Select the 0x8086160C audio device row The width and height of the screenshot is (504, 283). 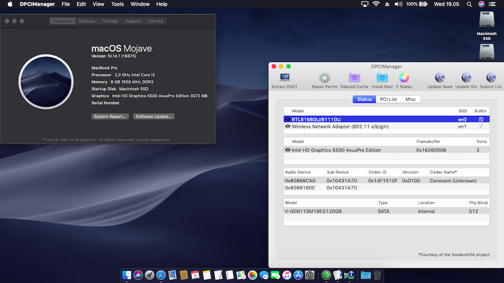pyautogui.click(x=386, y=188)
